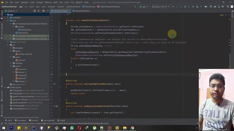
Task: Expand the themes folder
Action: (x=13, y=81)
